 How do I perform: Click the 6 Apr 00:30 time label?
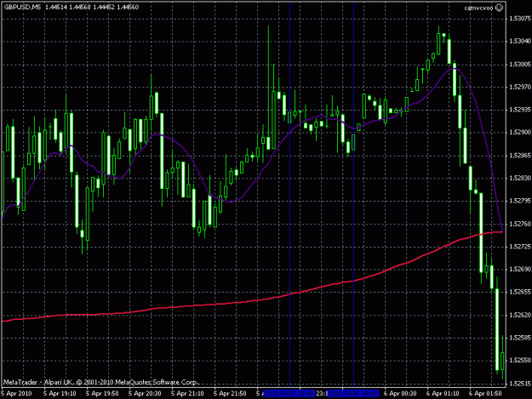400,394
